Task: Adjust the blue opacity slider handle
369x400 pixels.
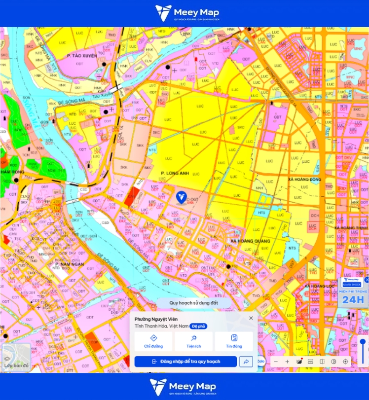Action: [x=363, y=342]
